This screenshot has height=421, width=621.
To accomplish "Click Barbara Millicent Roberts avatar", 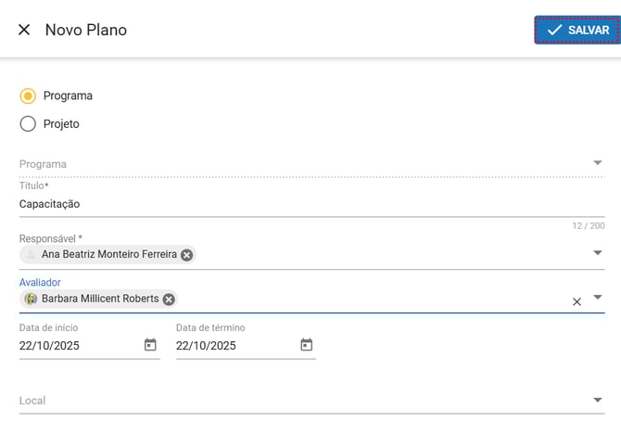I will click(x=31, y=300).
